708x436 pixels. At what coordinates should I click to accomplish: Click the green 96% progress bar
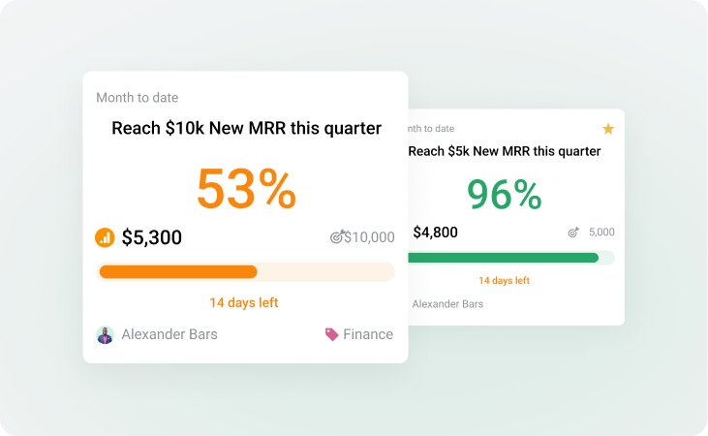[x=503, y=258]
